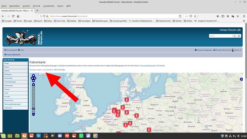Expand the map layer switcher plus

tap(241, 80)
